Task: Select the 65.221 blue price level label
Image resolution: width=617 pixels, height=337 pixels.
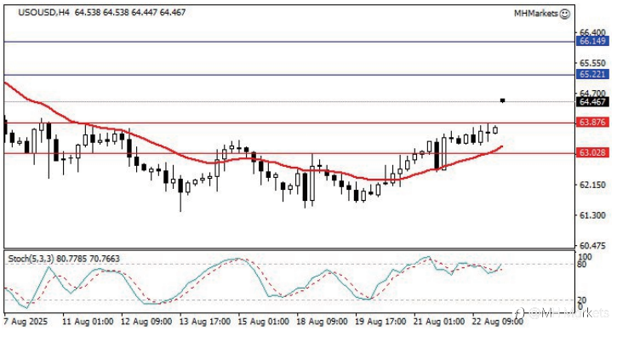Action: [592, 74]
